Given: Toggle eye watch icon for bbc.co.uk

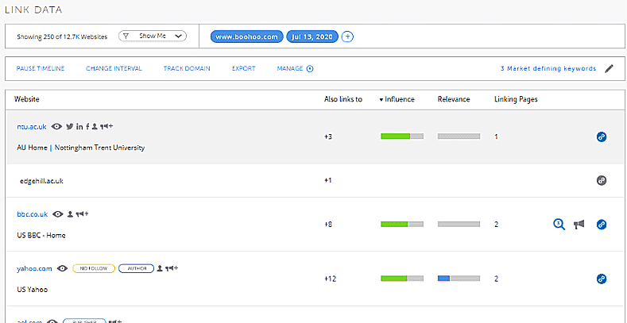Looking at the screenshot, I should 58,214.
